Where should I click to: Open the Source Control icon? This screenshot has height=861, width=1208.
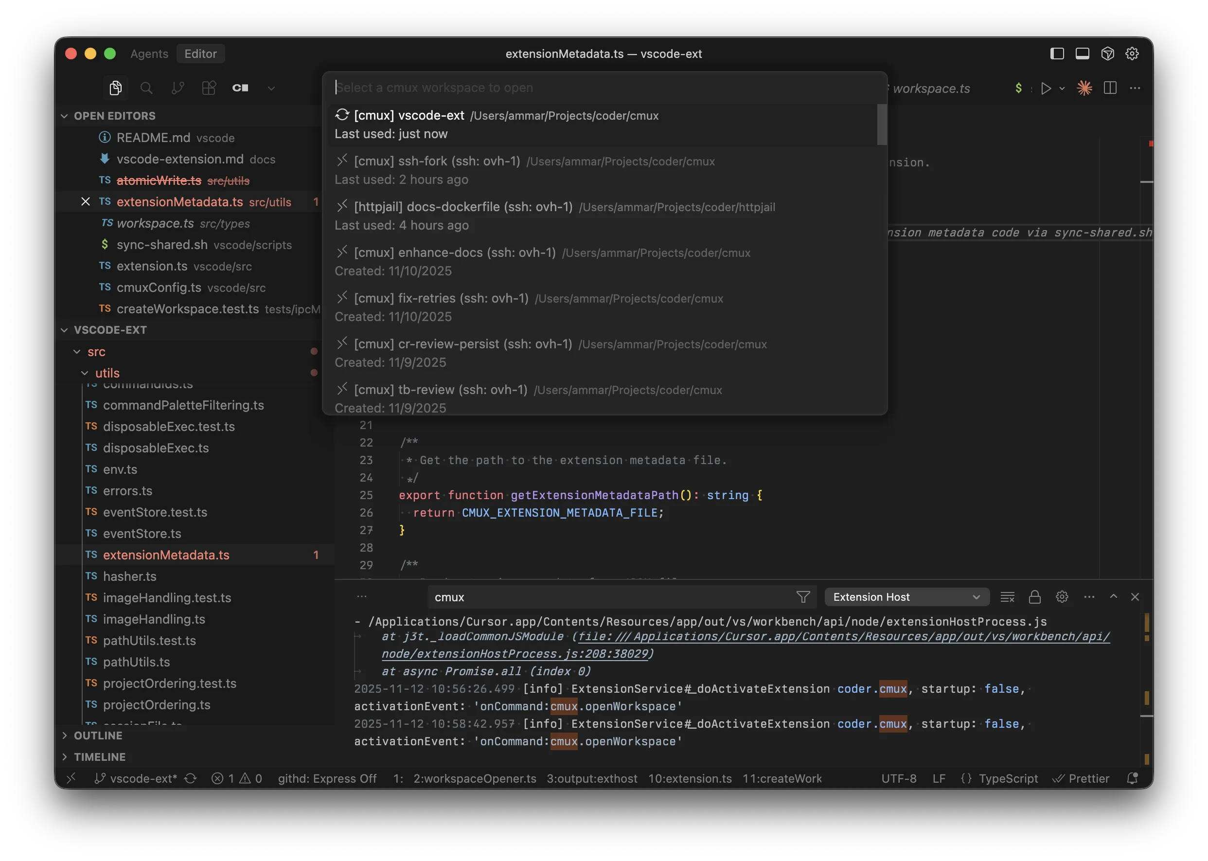[178, 88]
